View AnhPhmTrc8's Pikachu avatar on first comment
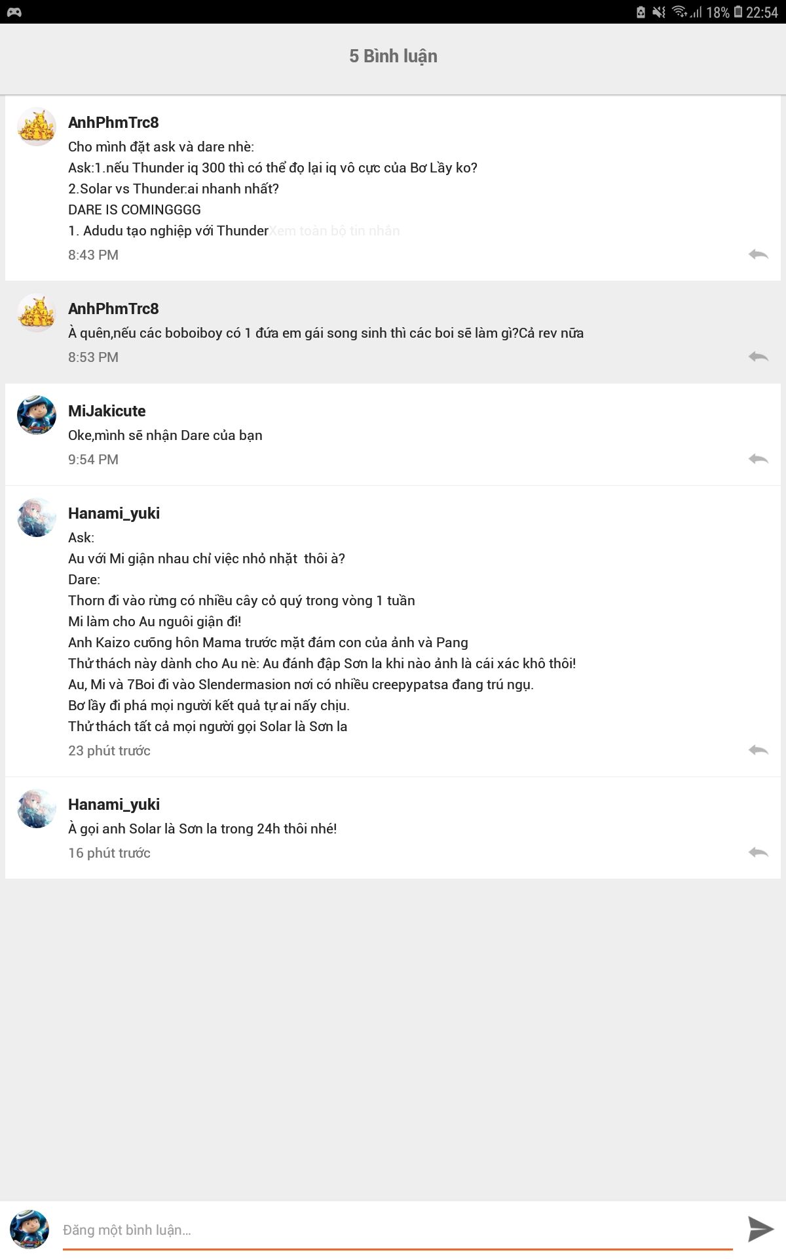The image size is (786, 1259). [x=36, y=127]
